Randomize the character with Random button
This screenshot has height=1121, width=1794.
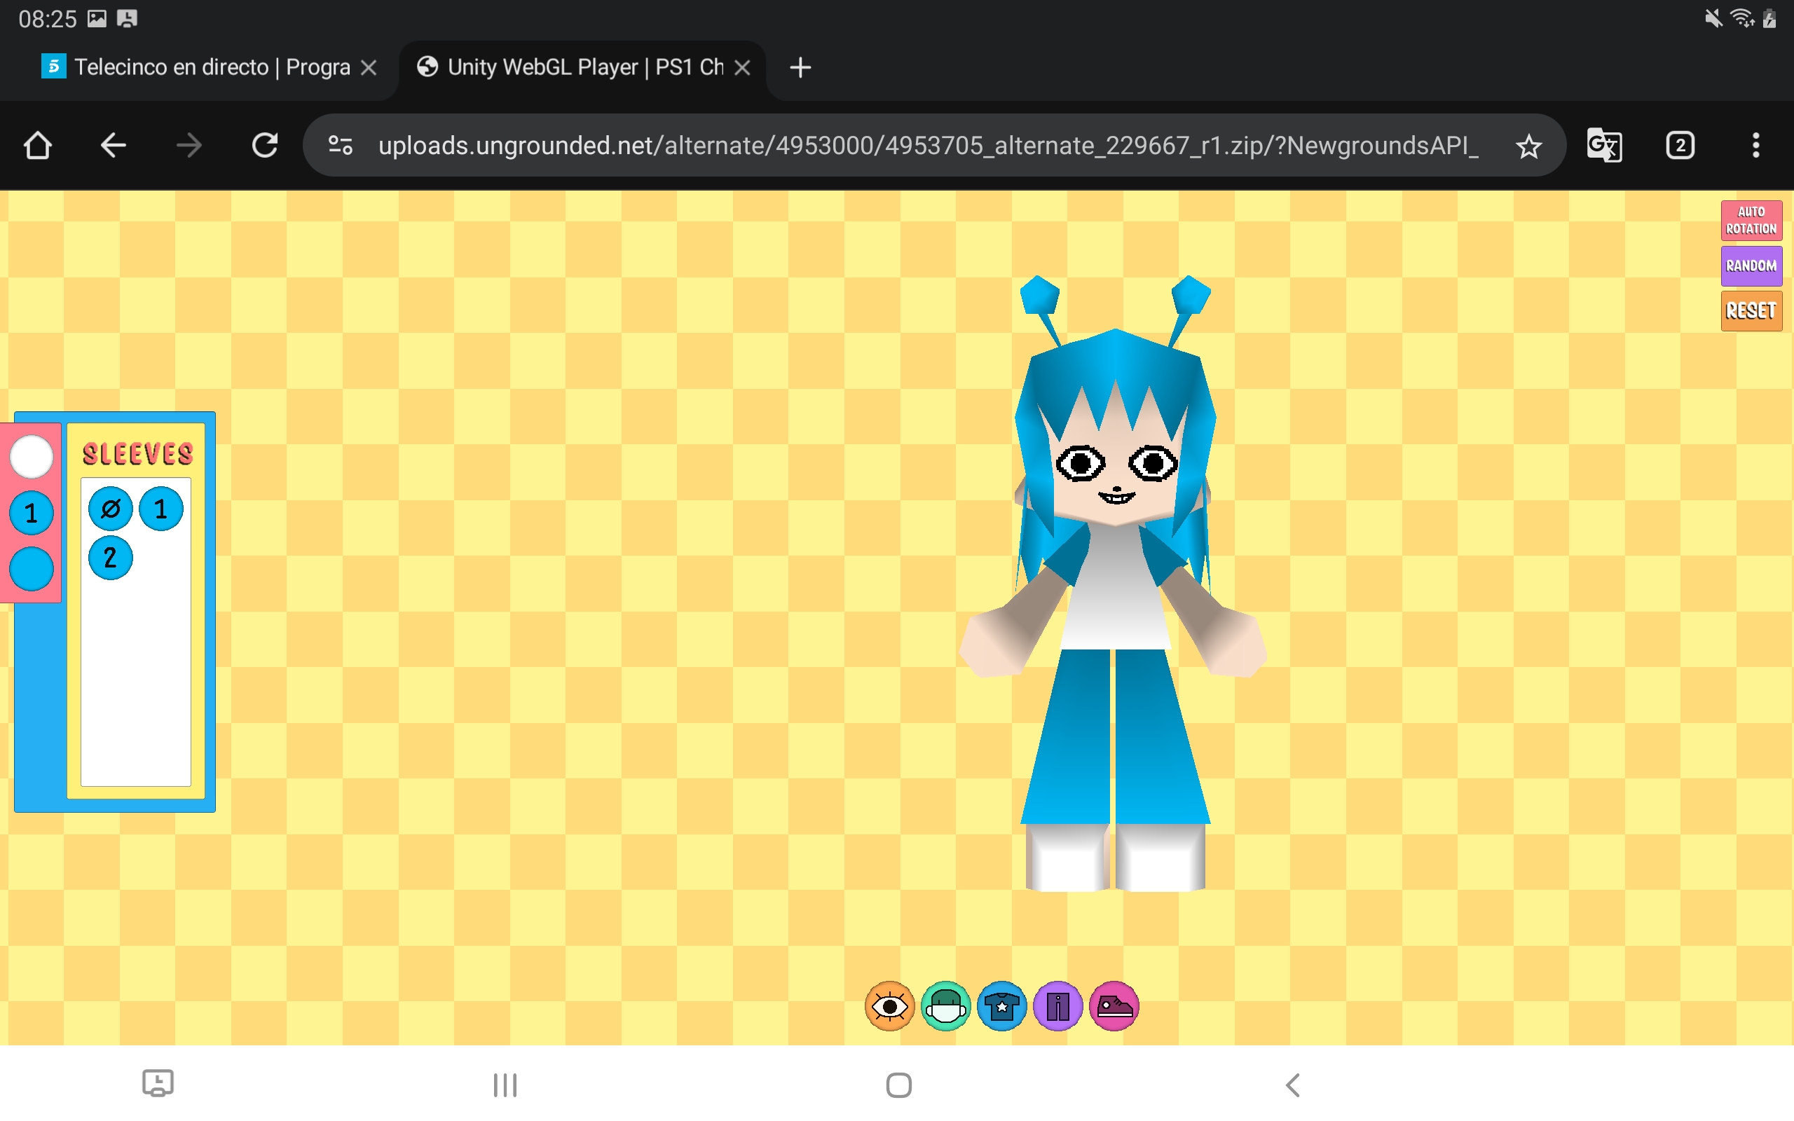pyautogui.click(x=1751, y=266)
